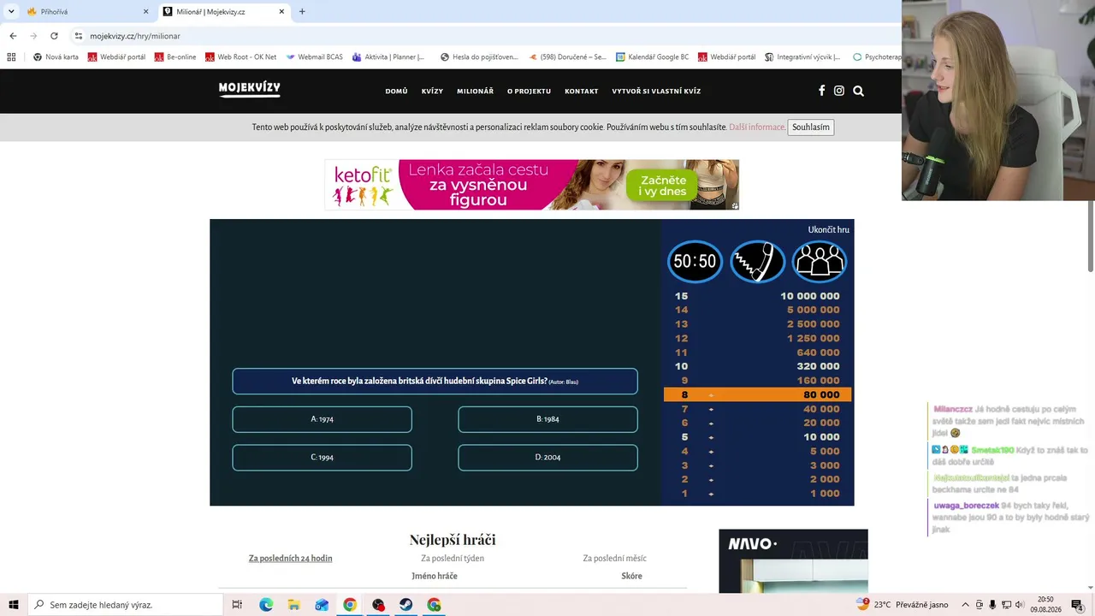Close the Přihořívá tab
The image size is (1095, 616).
pyautogui.click(x=145, y=12)
